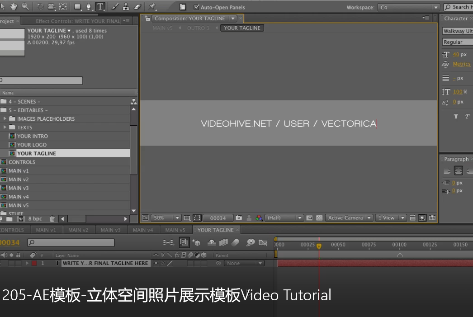Center-align text in the Paragraph panel
Screen dimensions: 473x317
coord(458,171)
